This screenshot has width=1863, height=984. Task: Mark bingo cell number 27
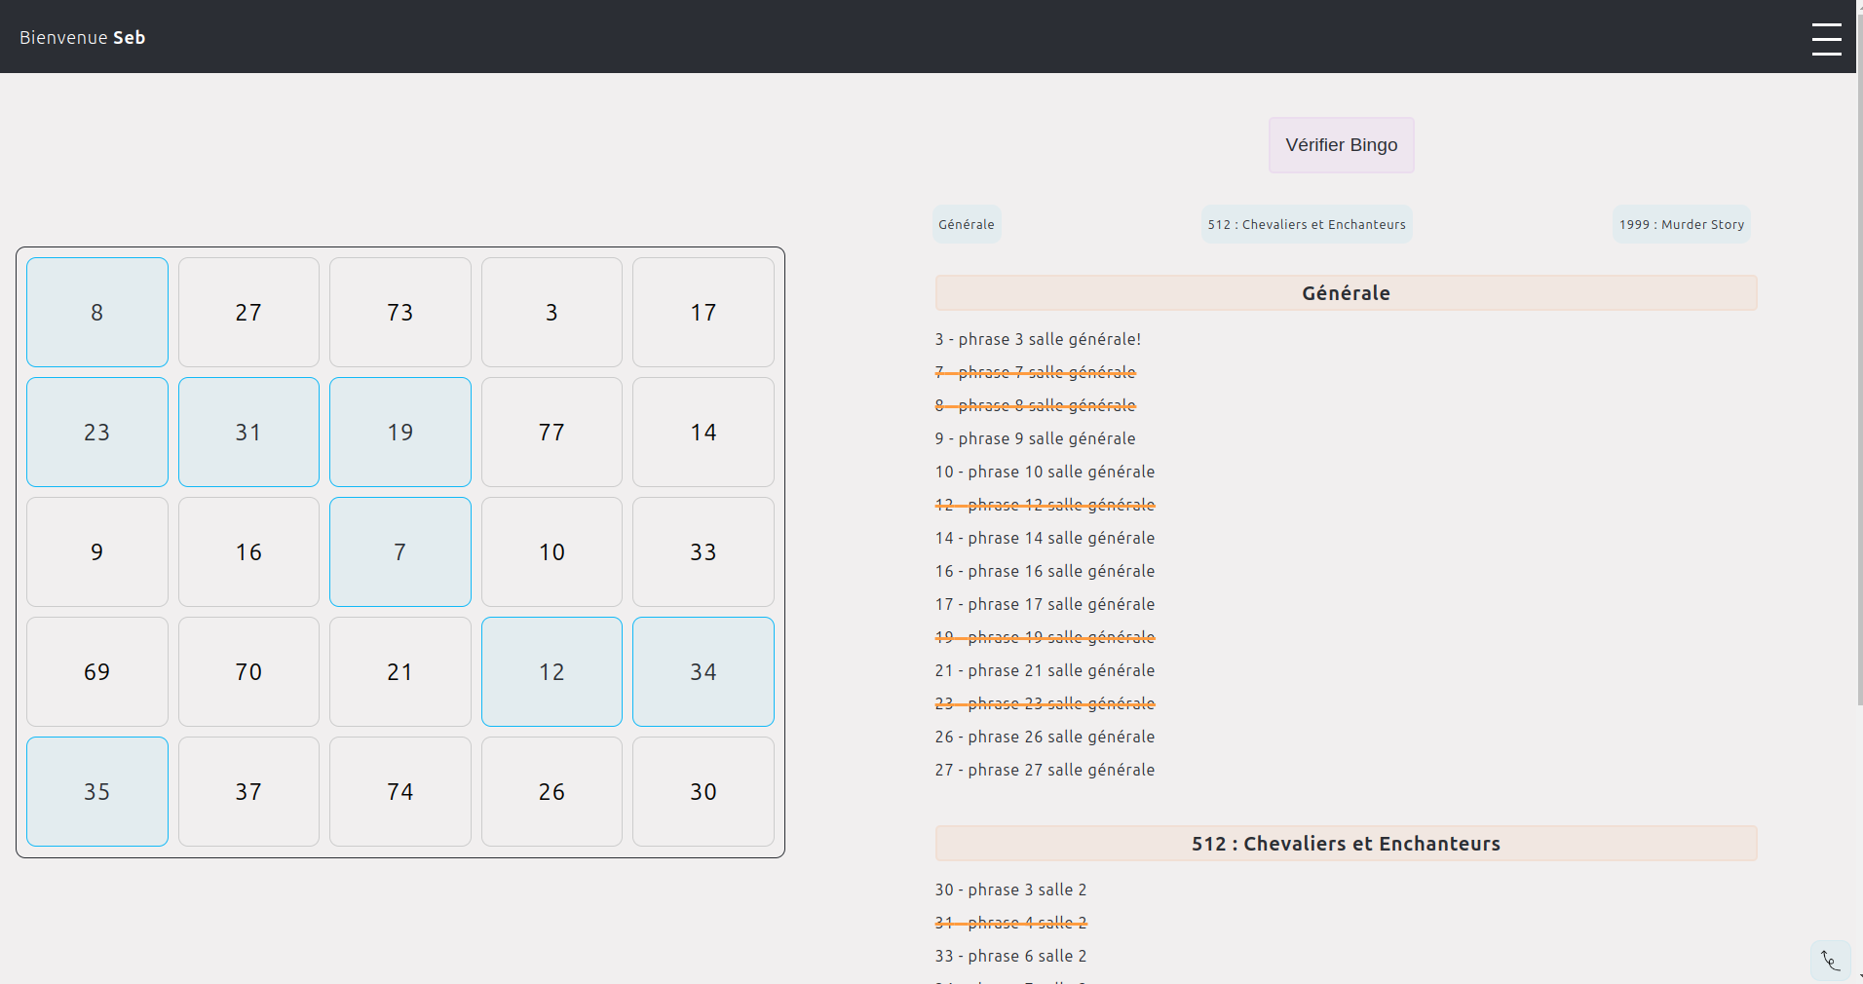(248, 312)
